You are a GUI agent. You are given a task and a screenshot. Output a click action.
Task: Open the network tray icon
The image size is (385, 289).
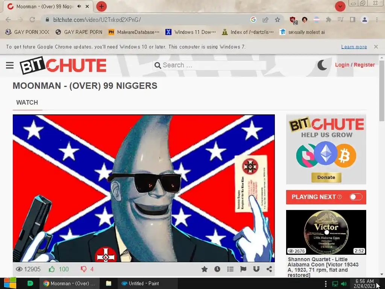coord(335,284)
